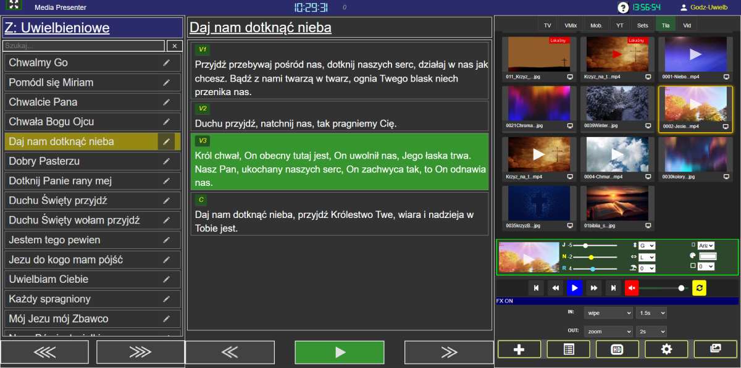The width and height of the screenshot is (741, 368).
Task: Open the list view icon button
Action: [x=568, y=349]
